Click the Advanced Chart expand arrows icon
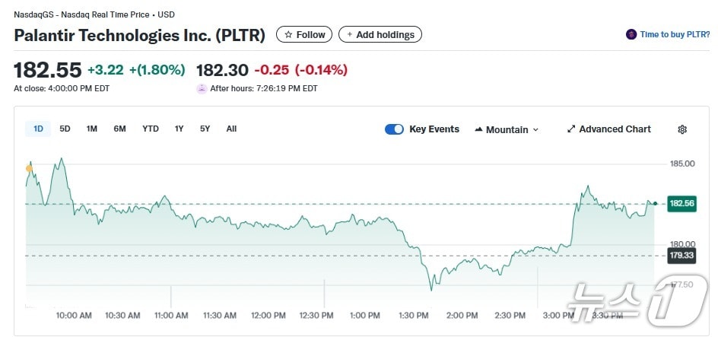The width and height of the screenshot is (718, 337). click(571, 129)
